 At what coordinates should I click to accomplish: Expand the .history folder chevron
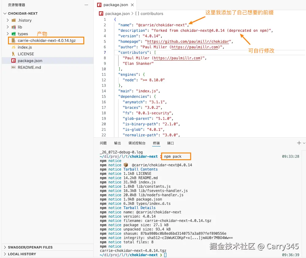tap(8, 20)
